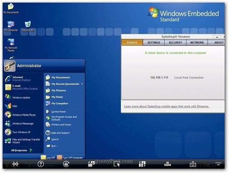Tap the network computers icon in toolbar
229x173 pixels.
tap(167, 164)
